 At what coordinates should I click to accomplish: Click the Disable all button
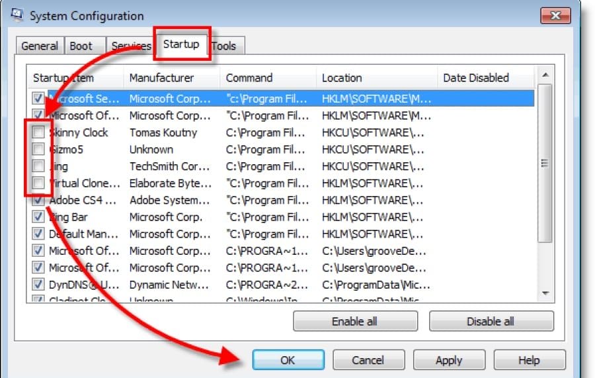[x=491, y=321]
